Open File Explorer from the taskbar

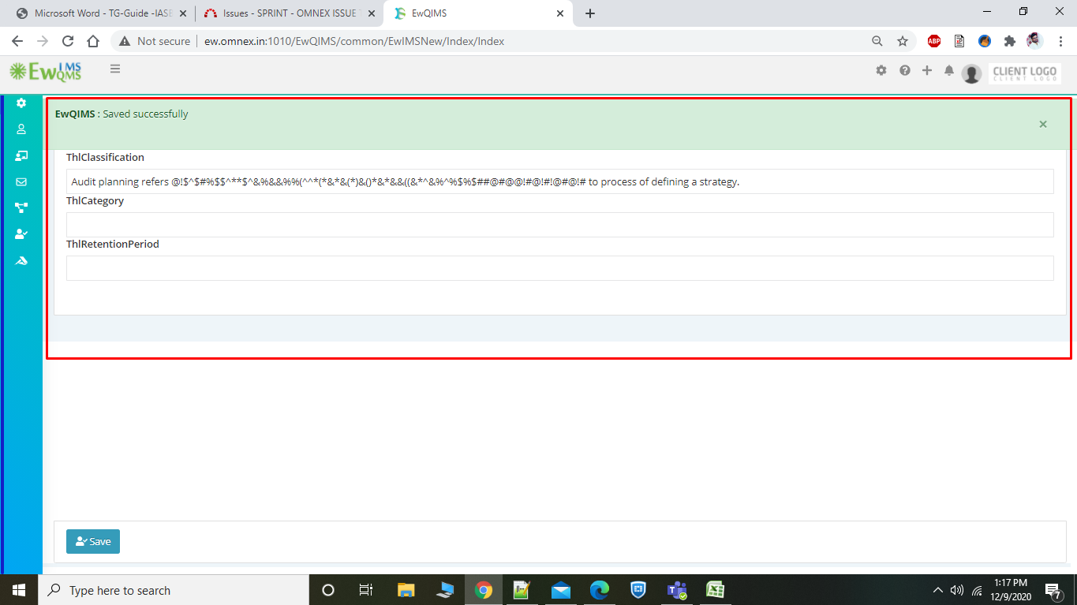[406, 590]
